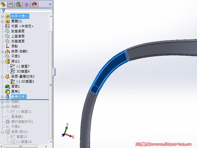Expand the suppressed 旋轉1 feature
Viewport: 197px width, 148px height.
click(2, 102)
